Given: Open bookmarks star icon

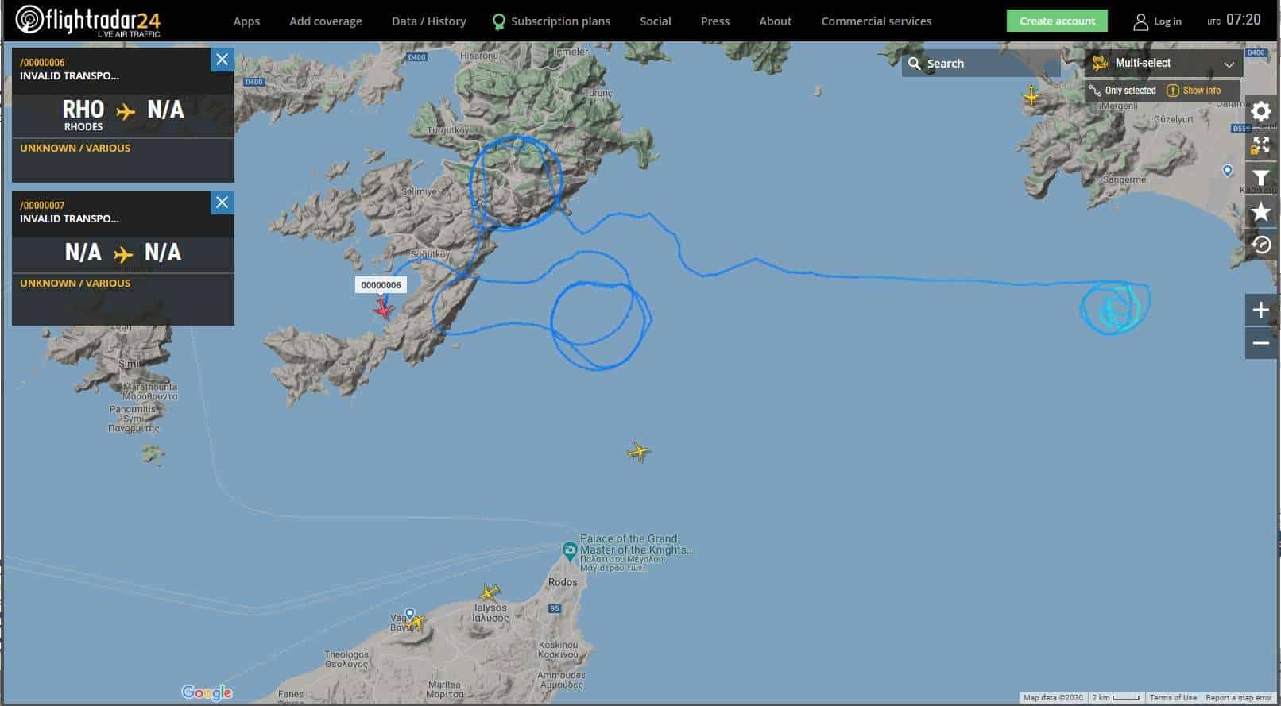Looking at the screenshot, I should [1261, 212].
